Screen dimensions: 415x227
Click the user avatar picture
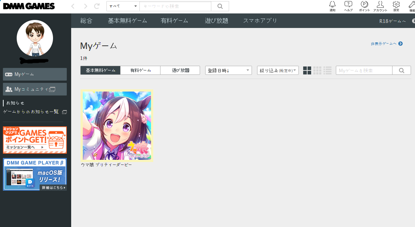click(34, 38)
